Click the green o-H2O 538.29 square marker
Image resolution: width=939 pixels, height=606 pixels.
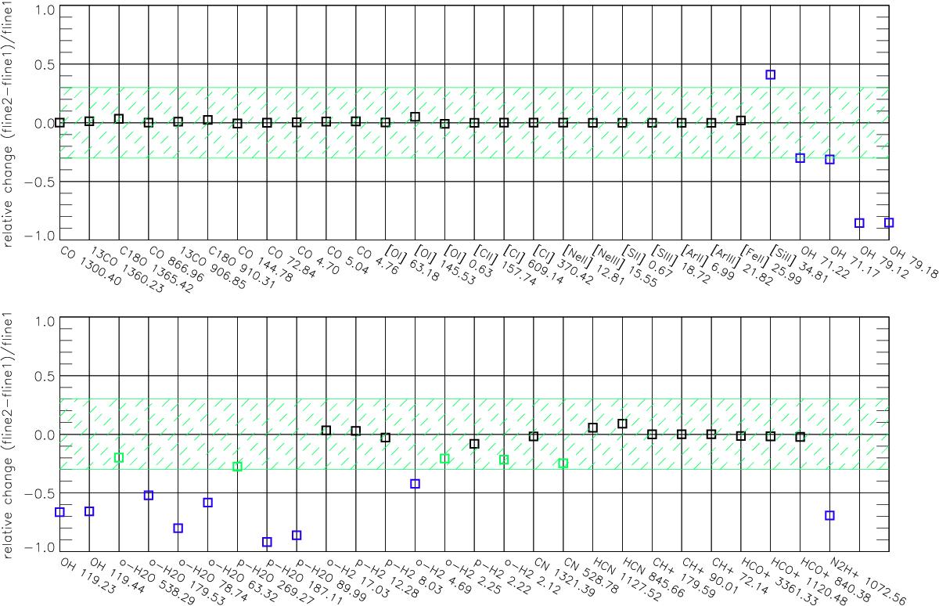[x=119, y=458]
